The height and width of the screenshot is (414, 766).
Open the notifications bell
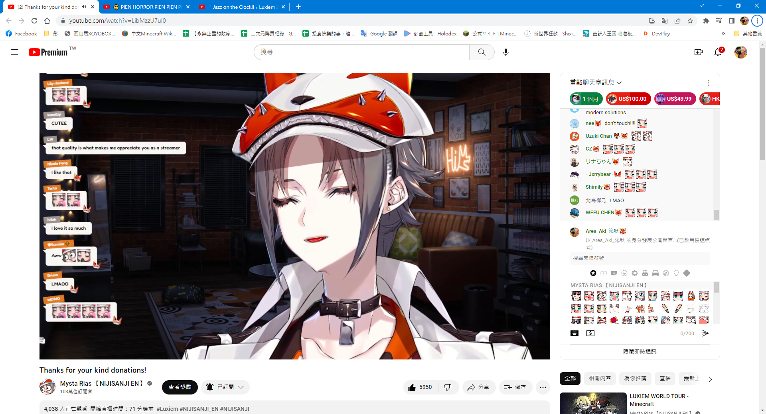coord(718,52)
